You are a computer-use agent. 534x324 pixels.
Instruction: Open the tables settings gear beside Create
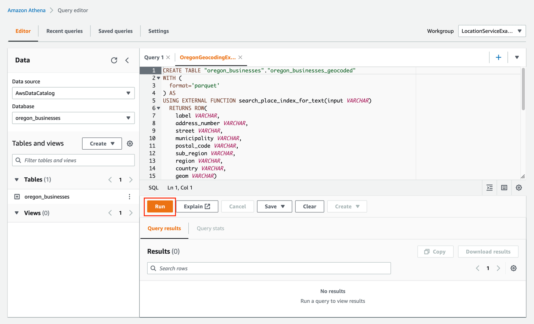pyautogui.click(x=130, y=143)
